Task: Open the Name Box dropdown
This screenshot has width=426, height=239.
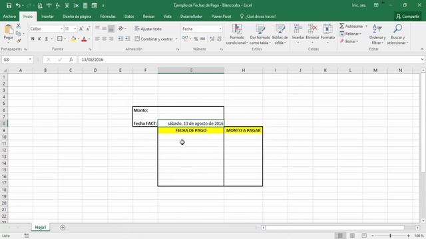Action: coord(30,60)
